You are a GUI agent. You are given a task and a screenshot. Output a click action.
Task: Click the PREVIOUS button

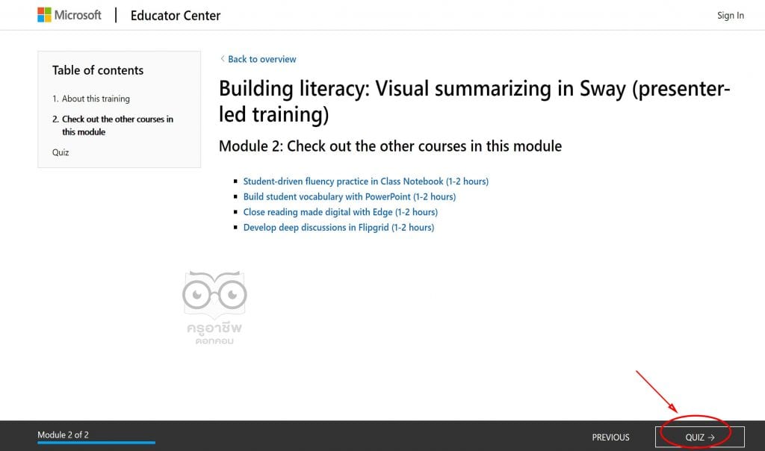611,438
